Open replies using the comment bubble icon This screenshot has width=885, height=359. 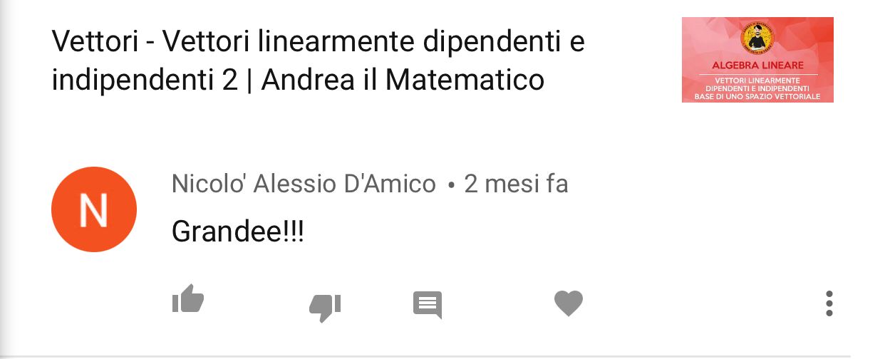click(428, 305)
